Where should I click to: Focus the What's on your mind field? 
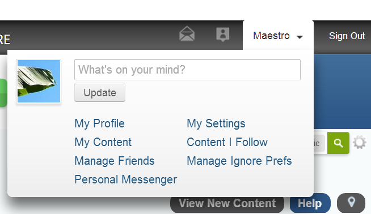click(187, 70)
